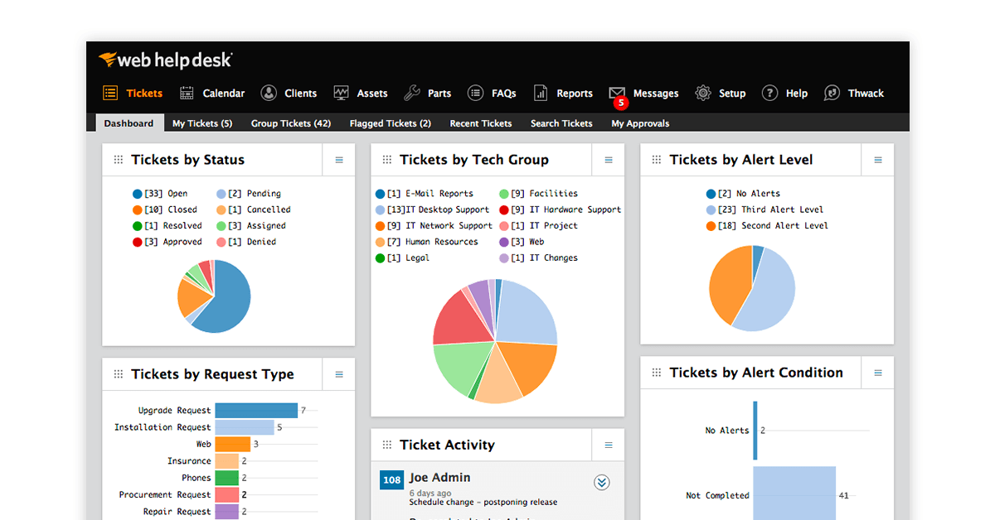The height and width of the screenshot is (520, 995).
Task: Click the 'Procurement Request' row label
Action: pos(165,494)
